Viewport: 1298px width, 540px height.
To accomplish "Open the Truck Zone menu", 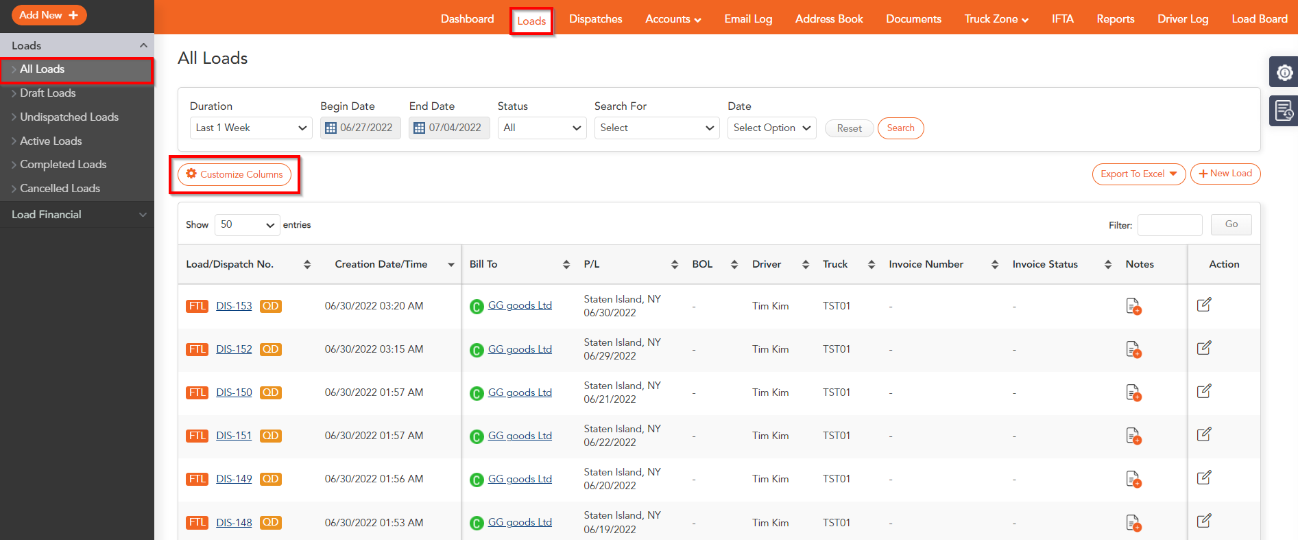I will [x=996, y=19].
